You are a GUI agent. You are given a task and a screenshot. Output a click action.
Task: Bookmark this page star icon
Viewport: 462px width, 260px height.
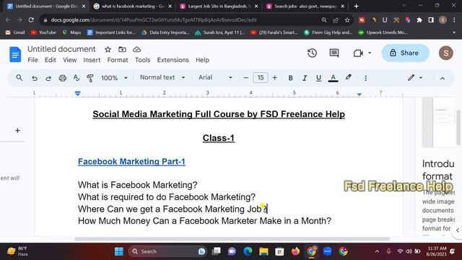click(347, 20)
